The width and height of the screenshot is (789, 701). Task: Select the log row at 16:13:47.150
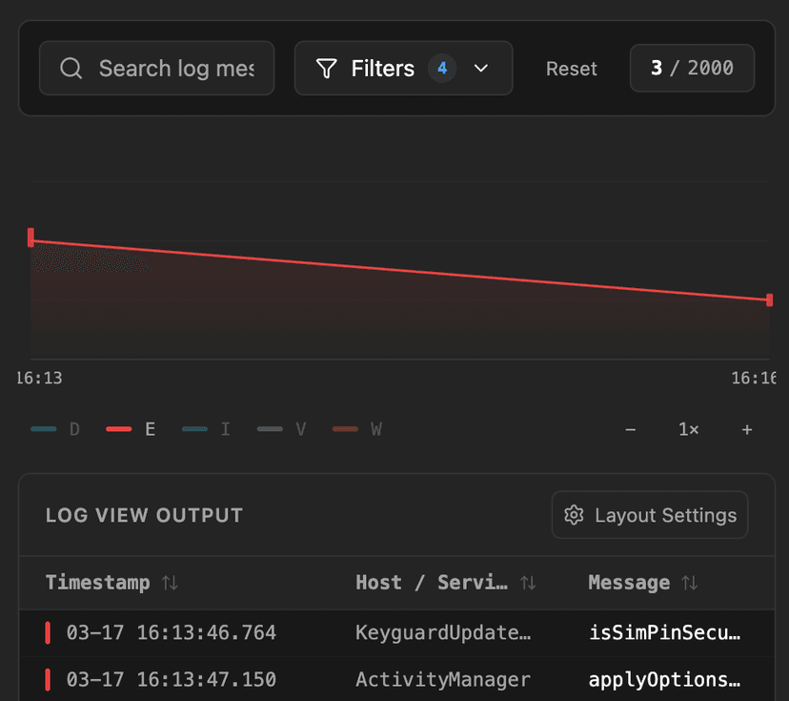396,679
